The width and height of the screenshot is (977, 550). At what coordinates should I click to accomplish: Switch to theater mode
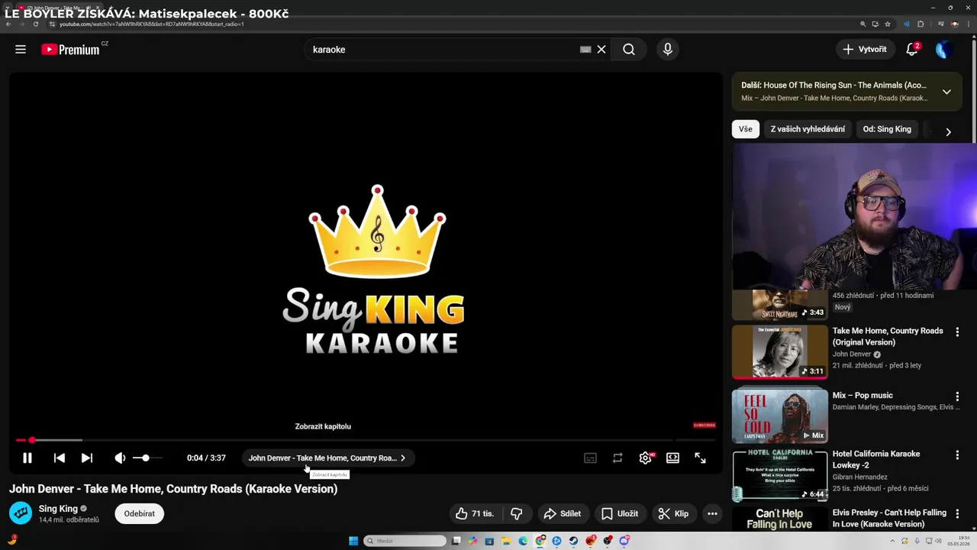[x=672, y=458]
